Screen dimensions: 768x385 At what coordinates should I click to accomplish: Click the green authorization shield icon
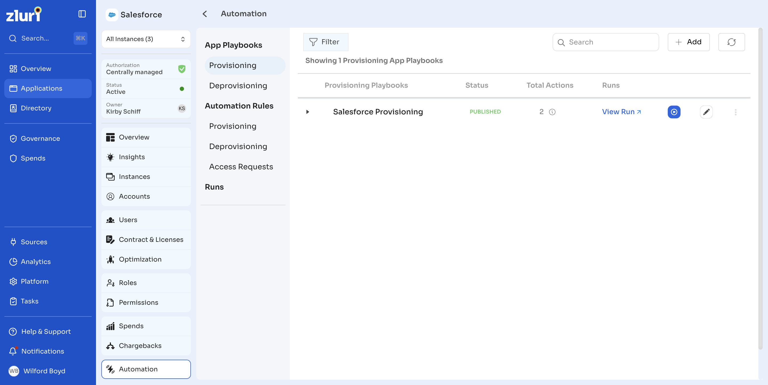[x=182, y=69]
